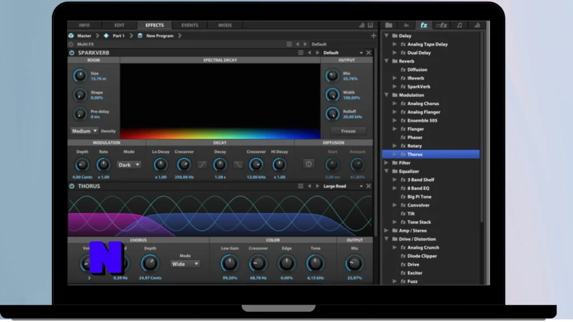Go to previous Multi FX preset

tap(298, 44)
